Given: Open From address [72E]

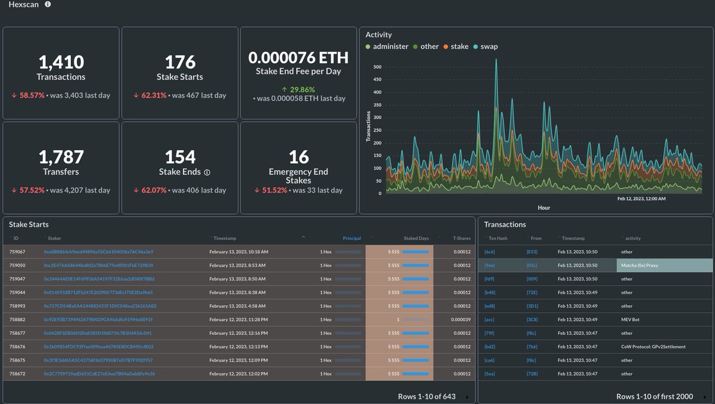Looking at the screenshot, I should click(532, 293).
